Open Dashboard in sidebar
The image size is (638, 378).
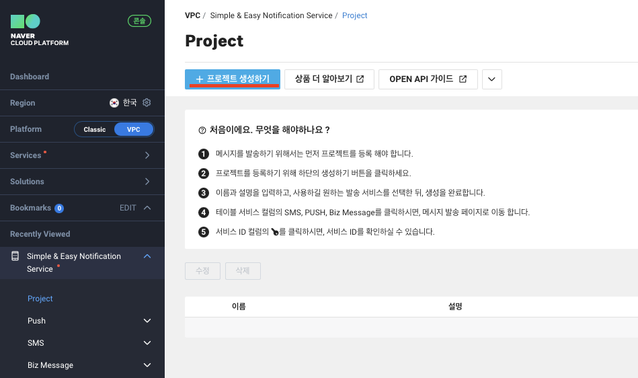tap(30, 77)
